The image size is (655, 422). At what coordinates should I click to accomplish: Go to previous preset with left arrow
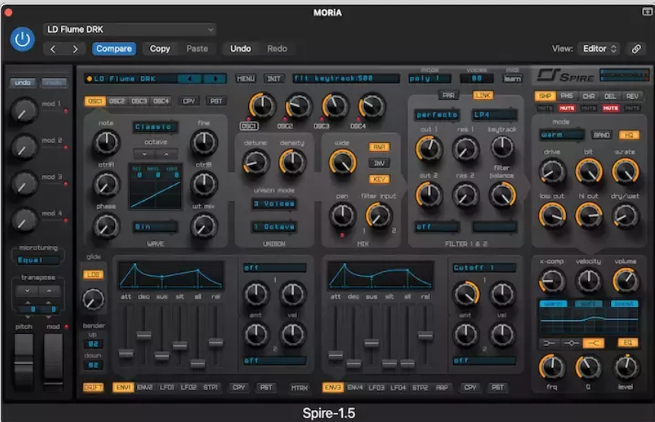click(x=53, y=49)
